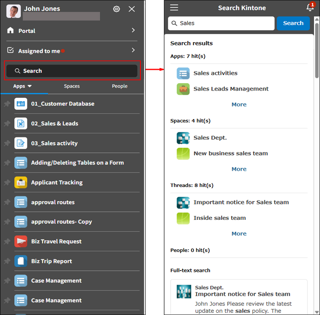Open full-text Important notice for Sales team
The width and height of the screenshot is (320, 315).
pyautogui.click(x=242, y=294)
